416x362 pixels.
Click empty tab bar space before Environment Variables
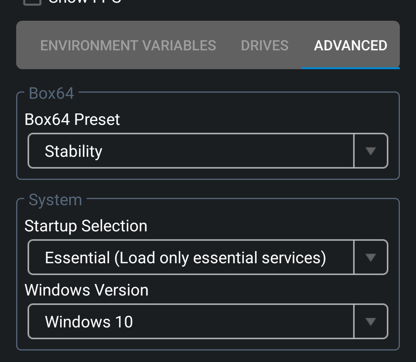click(27, 45)
